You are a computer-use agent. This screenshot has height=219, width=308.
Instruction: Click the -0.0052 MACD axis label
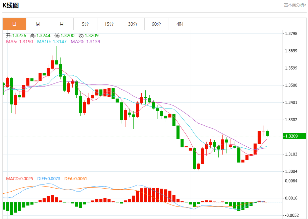291,215
